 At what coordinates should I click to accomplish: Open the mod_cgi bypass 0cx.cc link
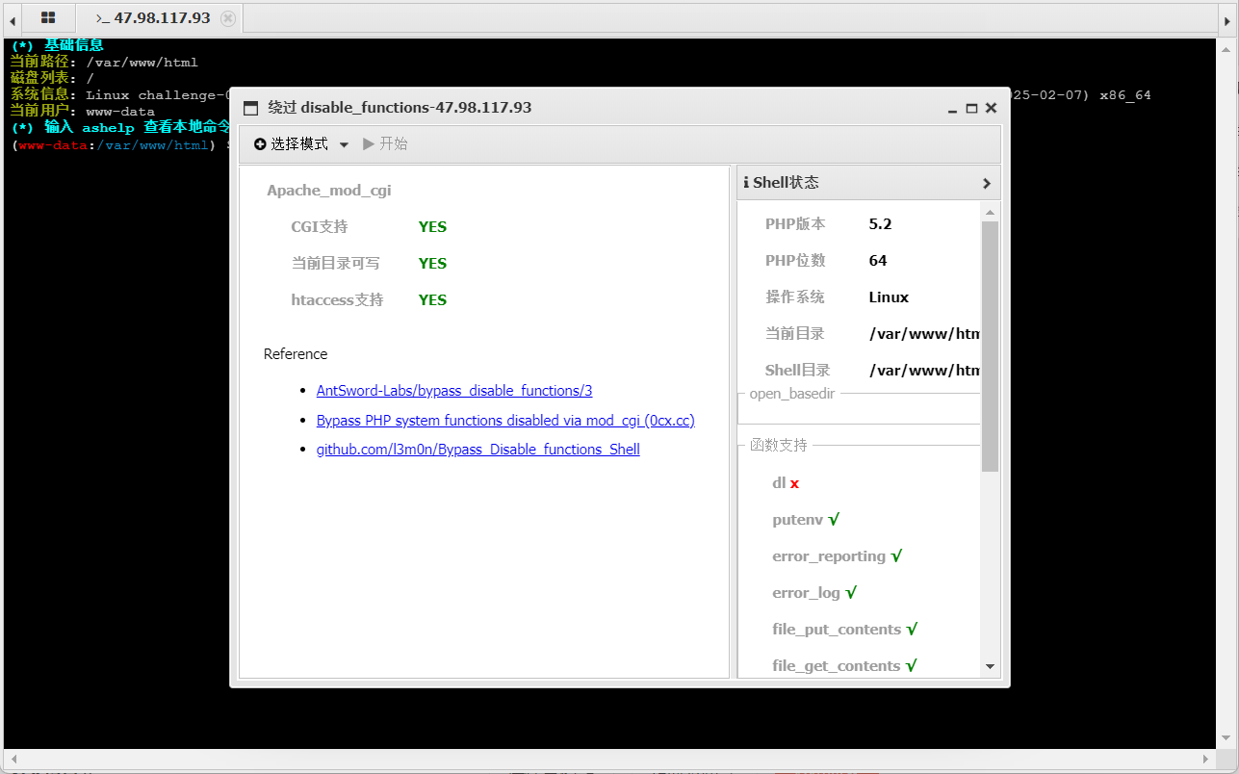[x=505, y=420]
